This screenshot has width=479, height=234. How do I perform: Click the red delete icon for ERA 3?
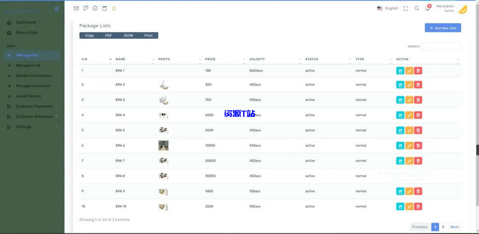coord(418,100)
